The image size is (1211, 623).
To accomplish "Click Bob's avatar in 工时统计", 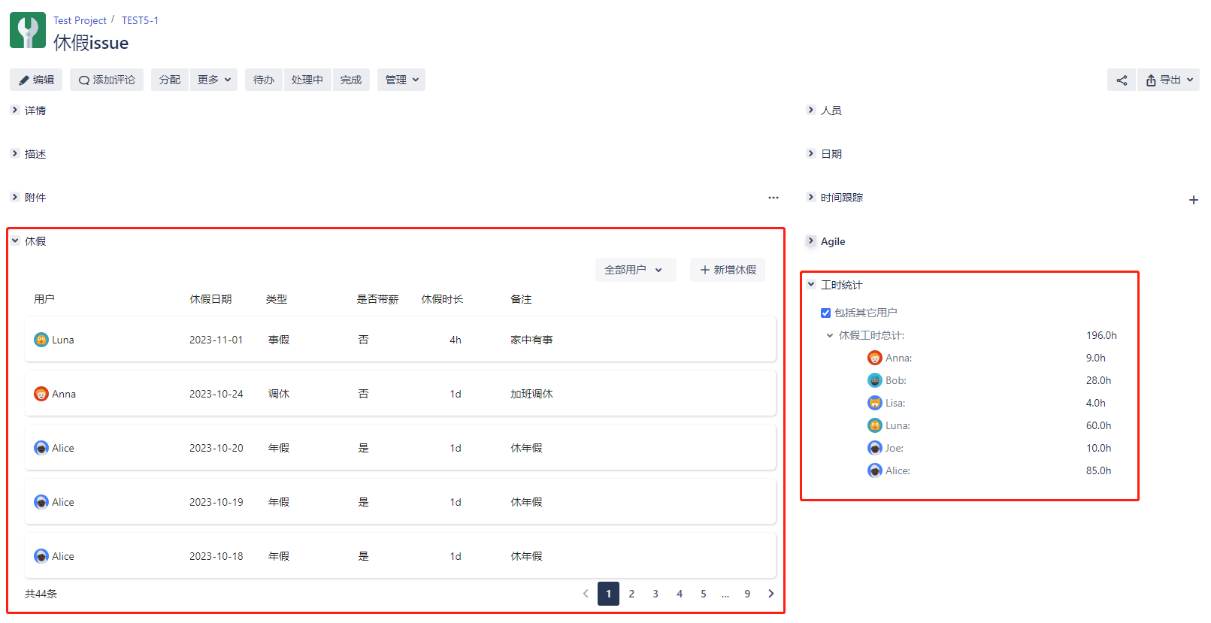I will (874, 380).
